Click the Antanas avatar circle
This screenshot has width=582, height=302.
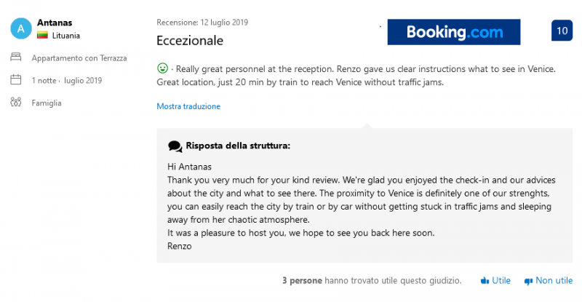20,28
